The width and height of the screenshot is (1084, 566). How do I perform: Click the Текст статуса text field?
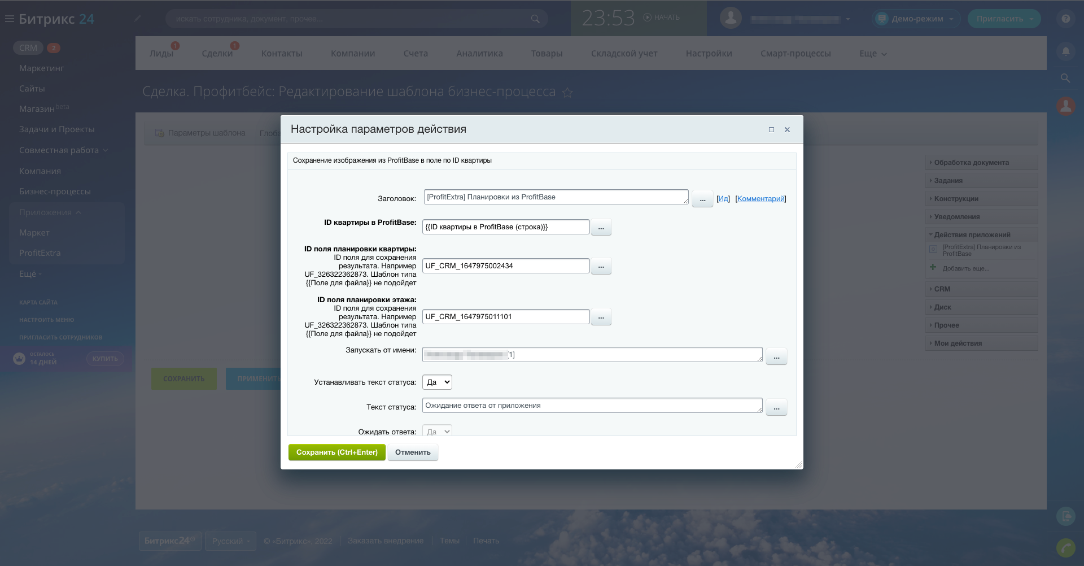click(x=592, y=406)
